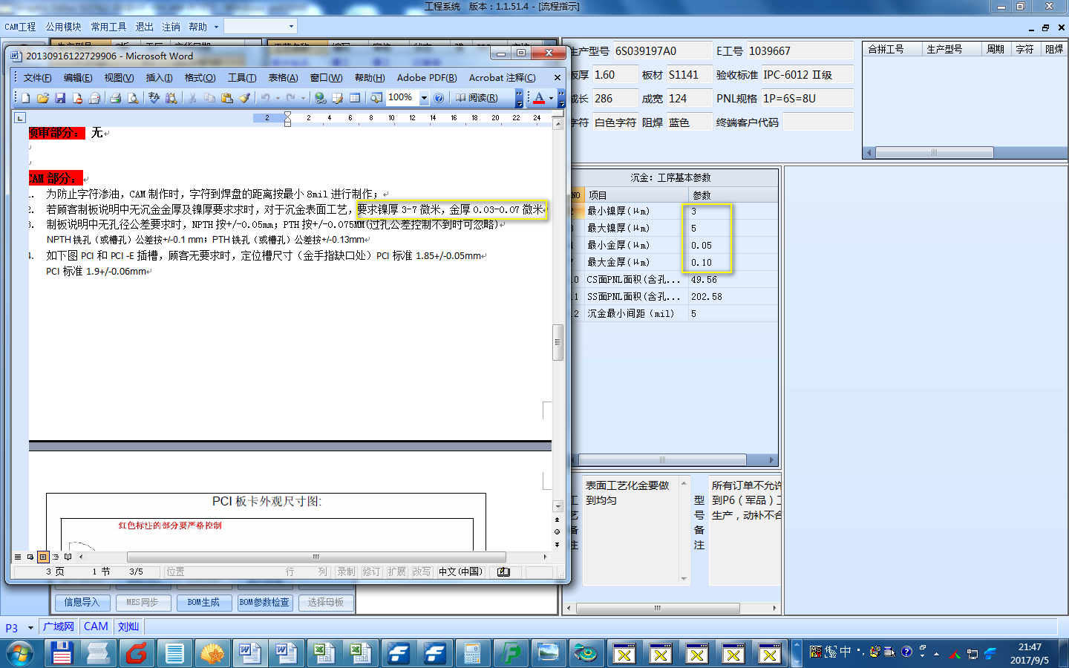Viewport: 1069px width, 668px height.
Task: Click the Font Color 'A' icon
Action: coord(539,98)
